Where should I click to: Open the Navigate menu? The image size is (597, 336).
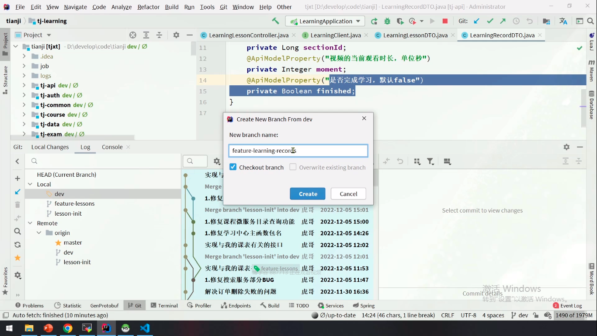point(75,7)
